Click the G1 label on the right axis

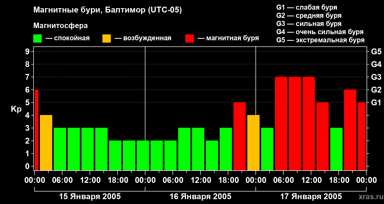(376, 103)
